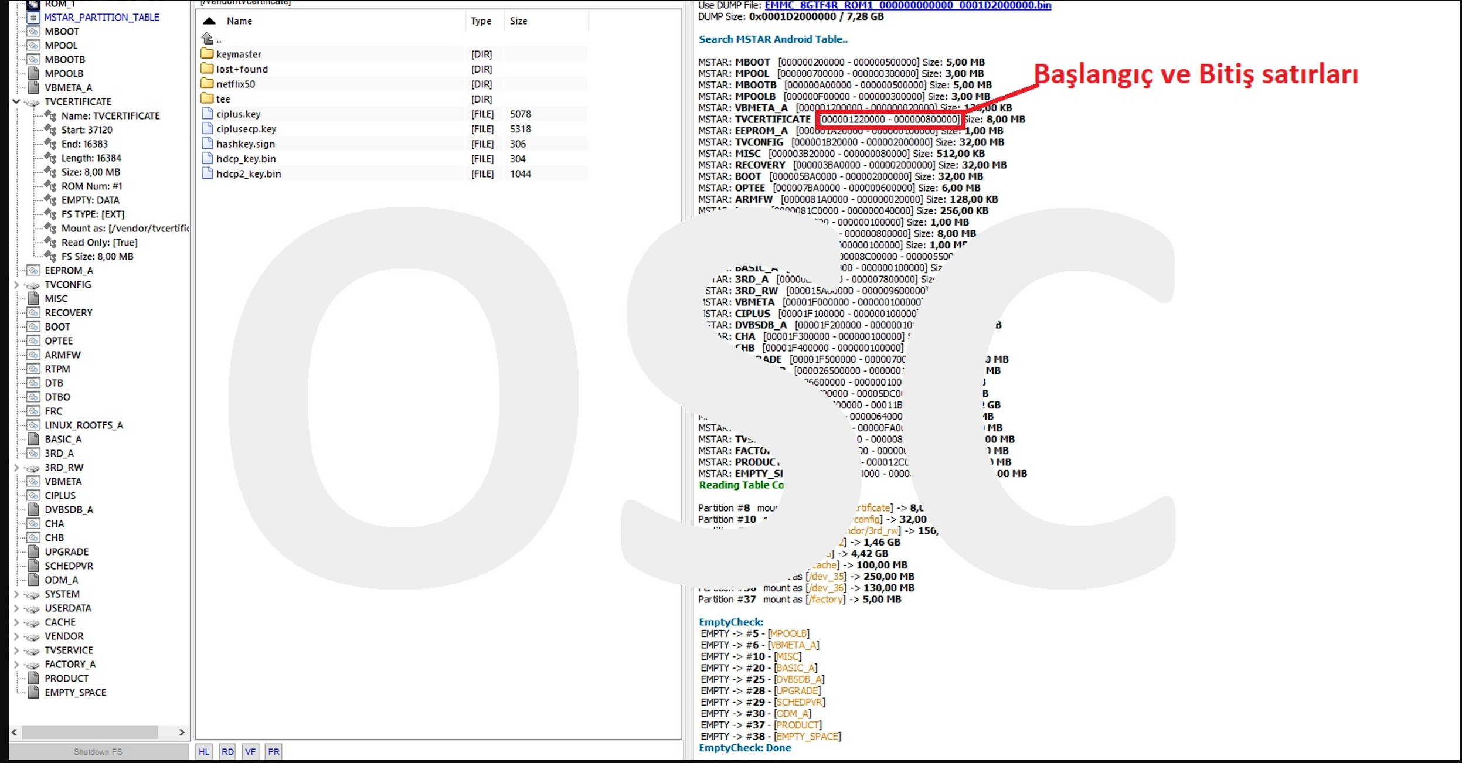Click the MBOOT partition icon

pyautogui.click(x=33, y=32)
